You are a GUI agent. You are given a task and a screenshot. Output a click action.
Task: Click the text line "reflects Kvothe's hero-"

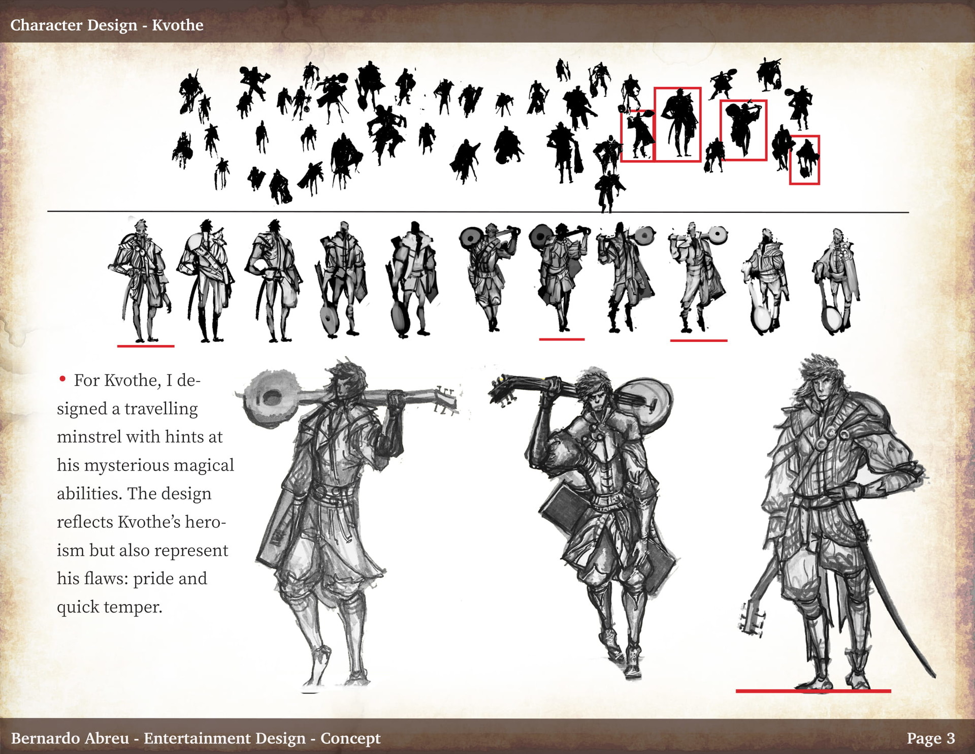pos(141,522)
